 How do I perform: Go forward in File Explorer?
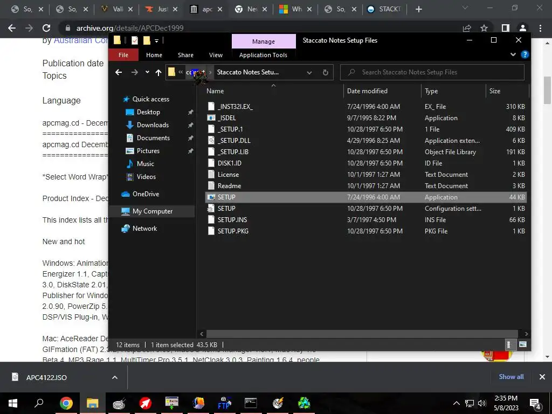pyautogui.click(x=134, y=72)
